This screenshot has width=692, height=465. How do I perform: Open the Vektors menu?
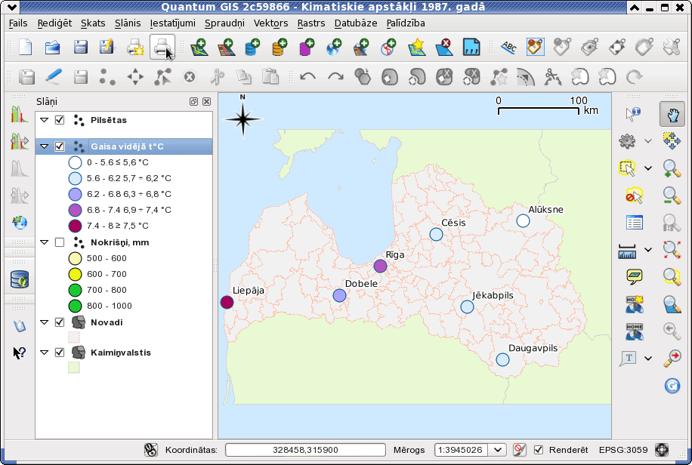click(270, 23)
